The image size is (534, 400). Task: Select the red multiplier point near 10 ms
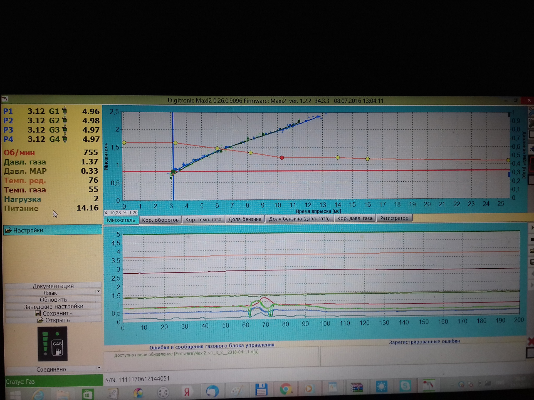pyautogui.click(x=282, y=158)
